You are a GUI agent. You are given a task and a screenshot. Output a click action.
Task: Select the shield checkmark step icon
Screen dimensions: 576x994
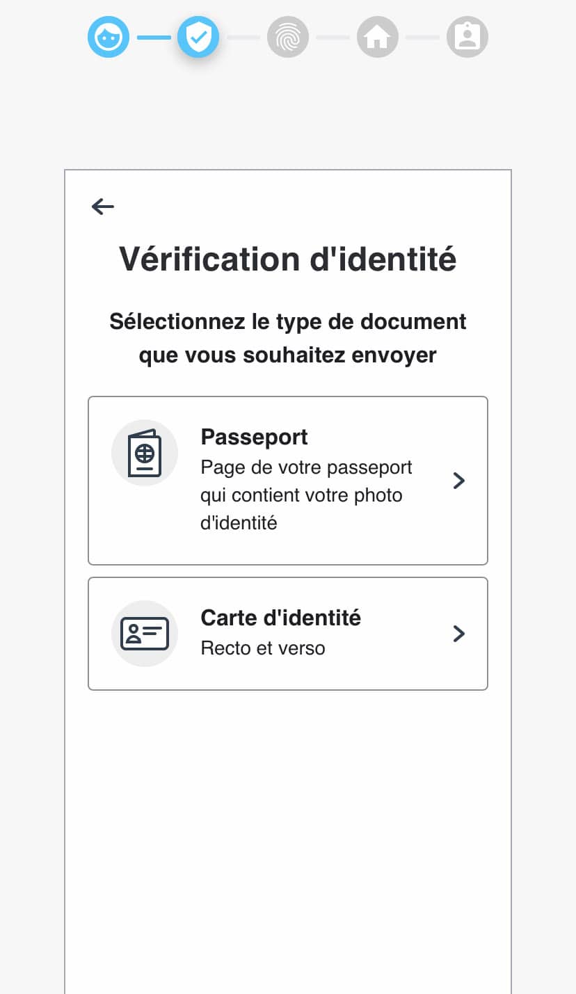coord(198,37)
